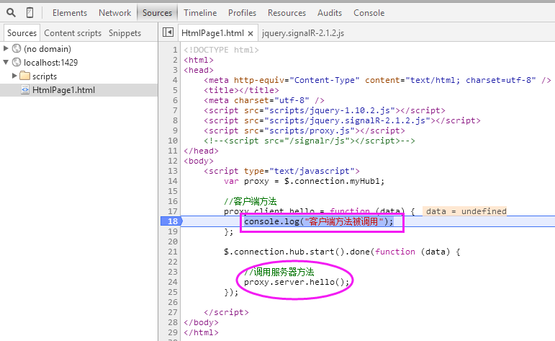The height and width of the screenshot is (341, 555).
Task: Select the Sources navigator sub-tab
Action: coord(22,33)
